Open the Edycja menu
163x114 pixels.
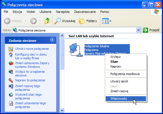[17, 12]
